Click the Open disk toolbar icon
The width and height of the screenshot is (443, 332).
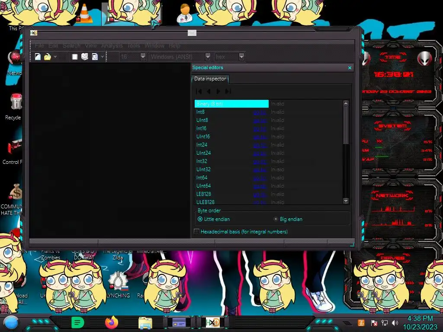pyautogui.click(x=84, y=57)
